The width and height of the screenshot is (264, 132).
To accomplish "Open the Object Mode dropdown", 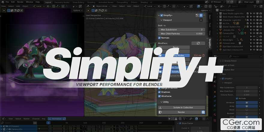I will (101, 6).
